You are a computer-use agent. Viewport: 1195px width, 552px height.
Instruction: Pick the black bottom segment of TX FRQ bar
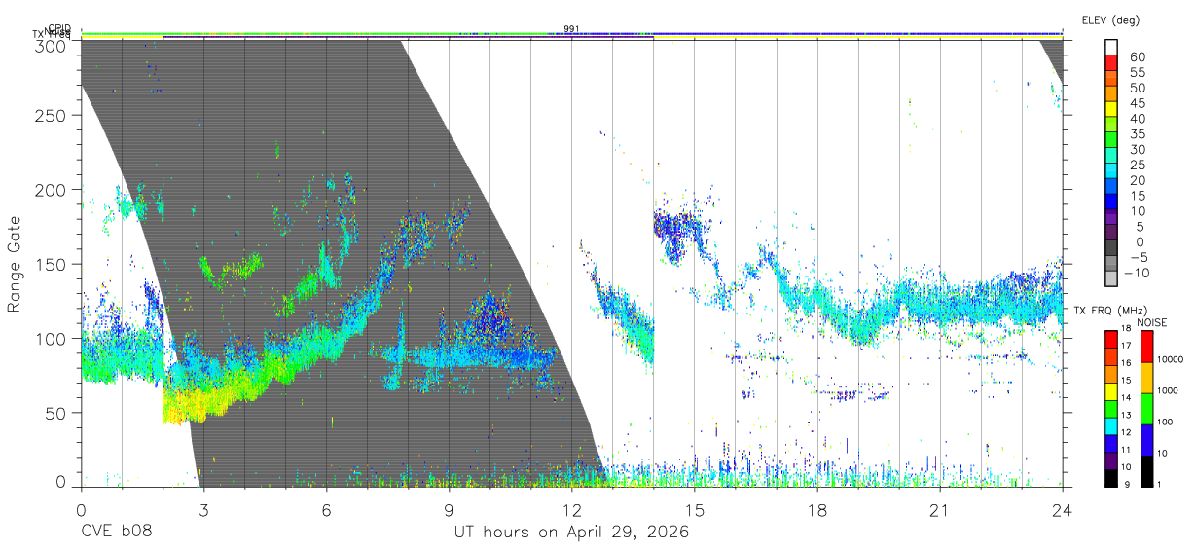coord(1111,478)
